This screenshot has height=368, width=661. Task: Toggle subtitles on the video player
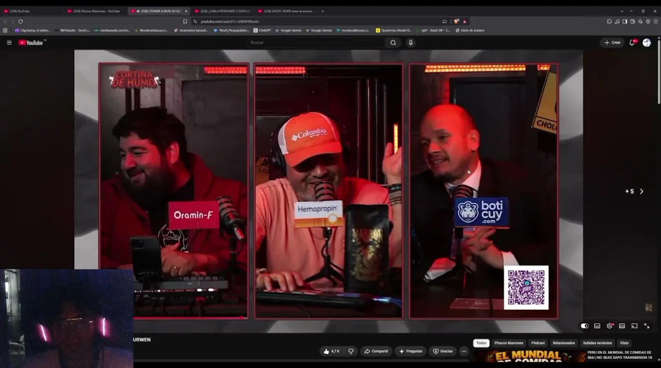point(597,326)
